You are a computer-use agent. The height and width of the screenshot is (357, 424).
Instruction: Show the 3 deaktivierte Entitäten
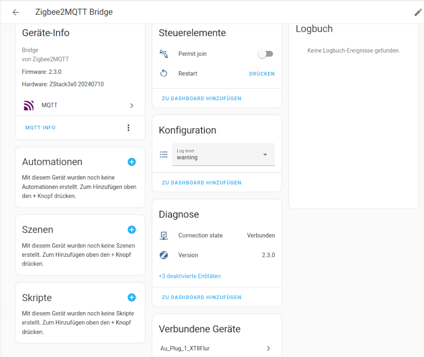point(189,276)
